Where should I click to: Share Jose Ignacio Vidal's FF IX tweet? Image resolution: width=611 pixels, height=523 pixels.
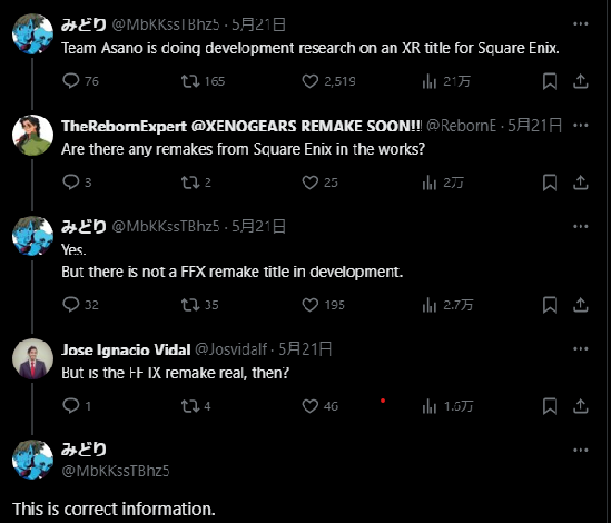point(580,406)
